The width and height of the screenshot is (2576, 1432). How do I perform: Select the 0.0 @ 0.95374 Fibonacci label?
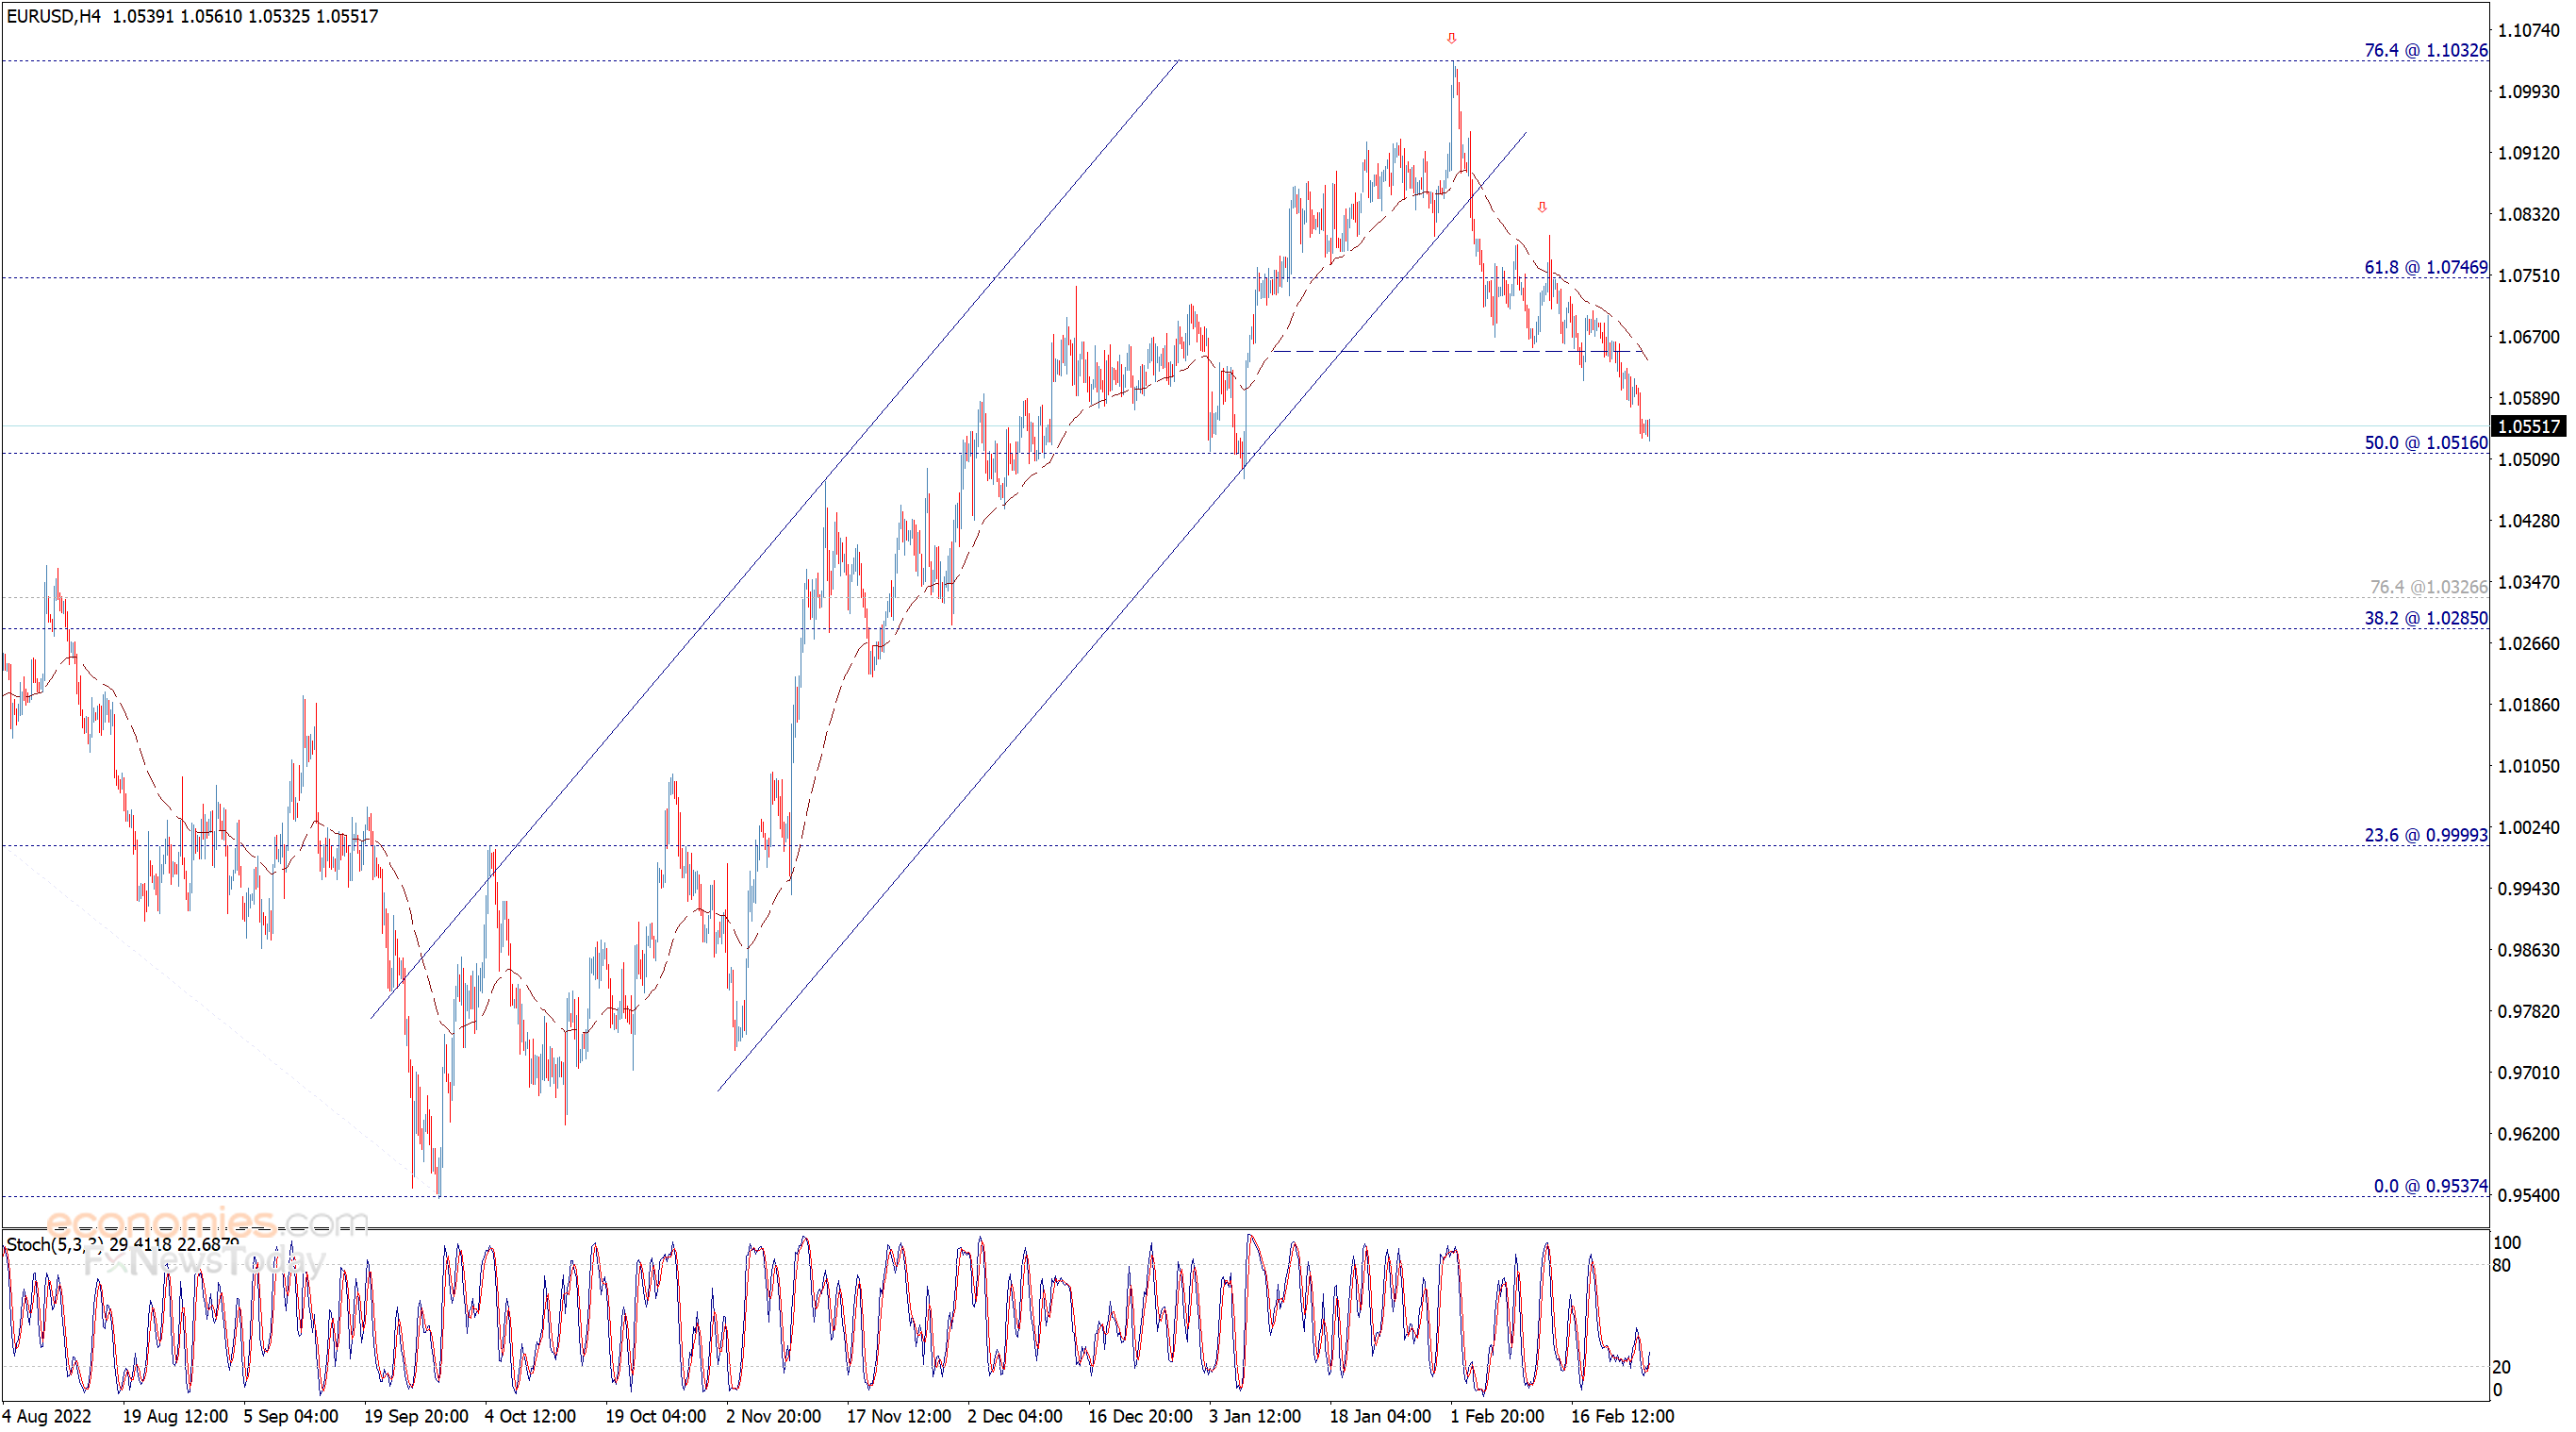(2430, 1186)
